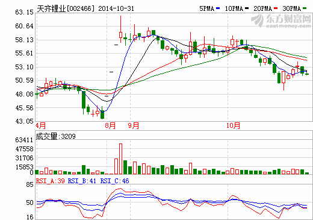This screenshot has width=313, height=220.
Task: Click the 45.56 price axis label
Action: 24,108
